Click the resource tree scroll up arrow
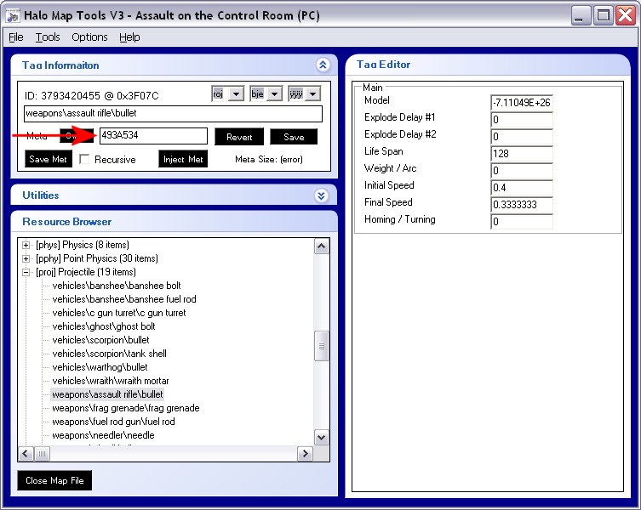The image size is (641, 510). (x=321, y=246)
